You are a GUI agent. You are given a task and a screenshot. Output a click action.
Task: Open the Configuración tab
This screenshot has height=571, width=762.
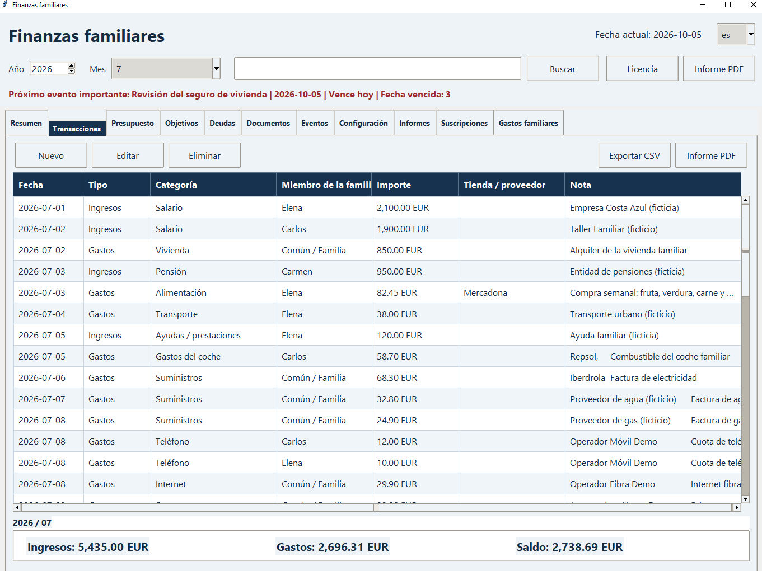pyautogui.click(x=363, y=123)
